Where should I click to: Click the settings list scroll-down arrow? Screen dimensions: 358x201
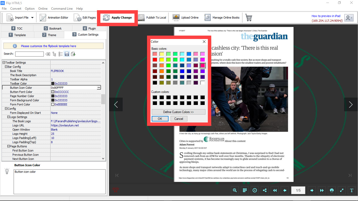coord(103,159)
